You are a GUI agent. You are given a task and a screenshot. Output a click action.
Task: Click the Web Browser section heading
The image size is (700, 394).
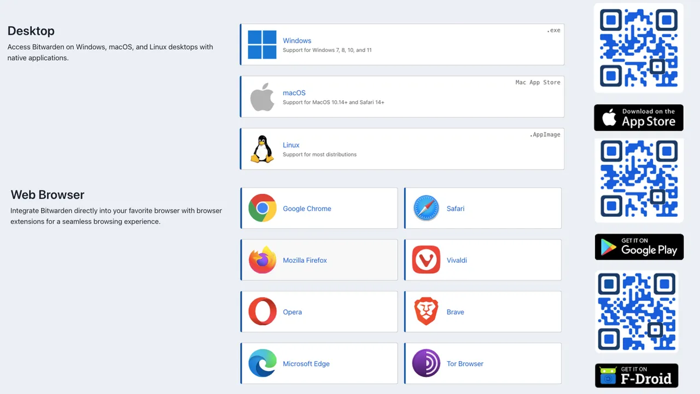(x=48, y=195)
